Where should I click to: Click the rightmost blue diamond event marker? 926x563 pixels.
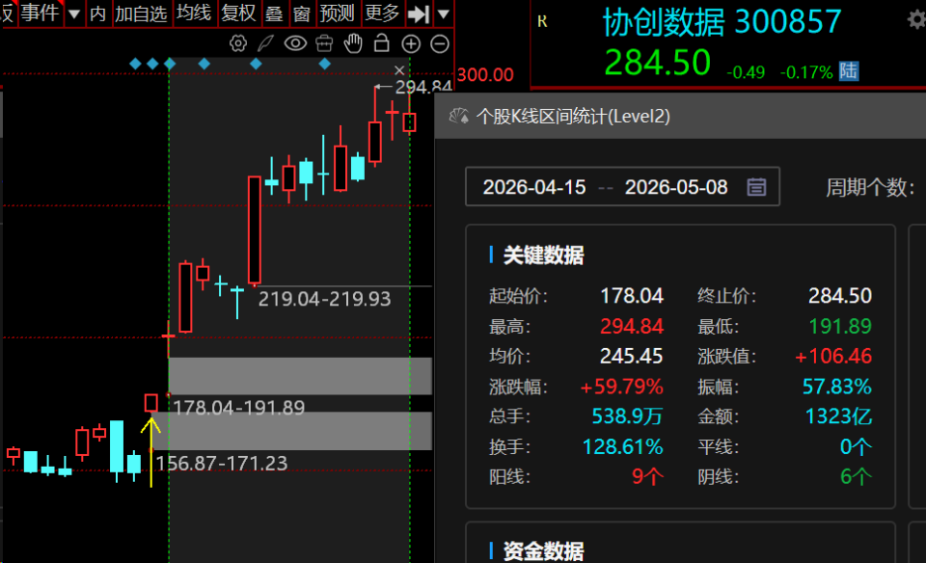click(x=324, y=64)
